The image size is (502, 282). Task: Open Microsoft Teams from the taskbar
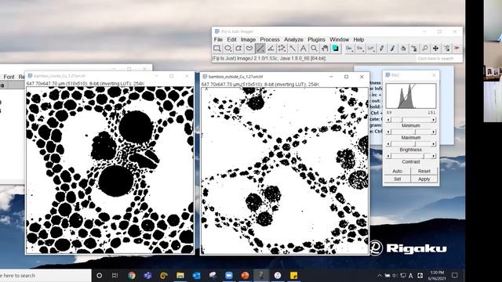click(x=147, y=275)
